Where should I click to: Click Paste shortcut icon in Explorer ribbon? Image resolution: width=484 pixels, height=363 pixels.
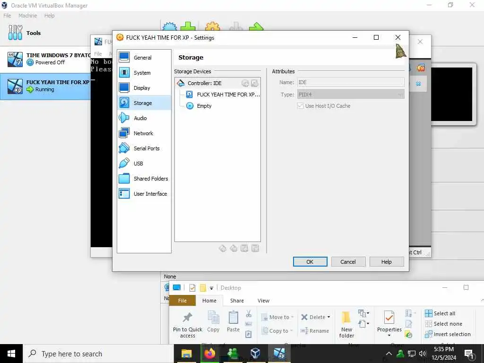(x=249, y=334)
